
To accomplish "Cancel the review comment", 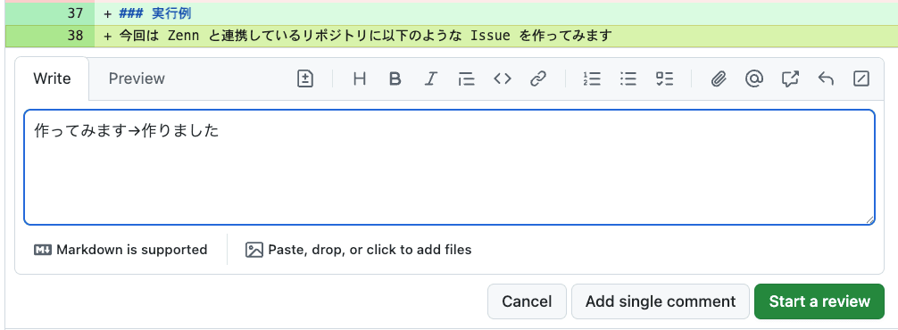I will click(527, 301).
